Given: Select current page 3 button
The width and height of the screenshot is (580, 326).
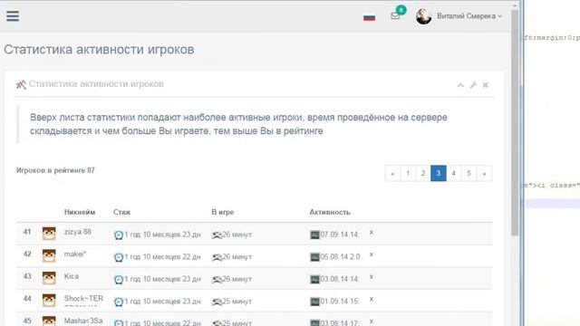Looking at the screenshot, I should [x=439, y=173].
